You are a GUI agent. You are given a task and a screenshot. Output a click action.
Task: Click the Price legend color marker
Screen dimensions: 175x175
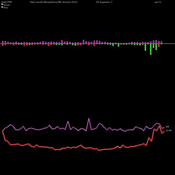tap(2, 7)
